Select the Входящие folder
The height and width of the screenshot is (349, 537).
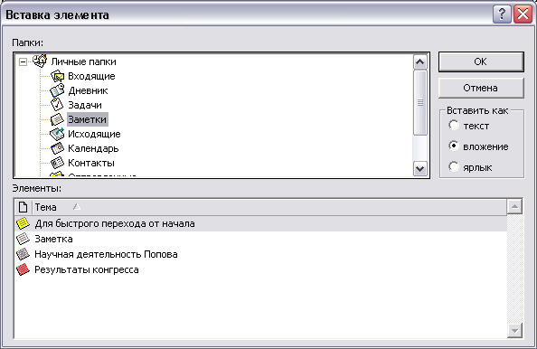[91, 76]
